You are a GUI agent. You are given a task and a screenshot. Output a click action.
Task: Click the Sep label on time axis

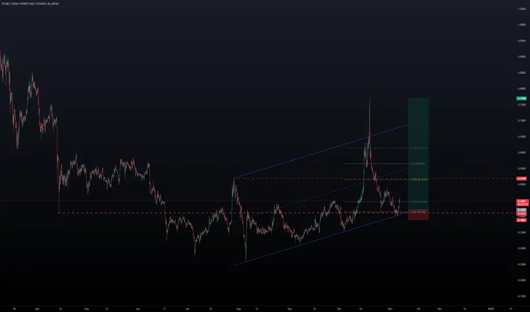[289, 309]
